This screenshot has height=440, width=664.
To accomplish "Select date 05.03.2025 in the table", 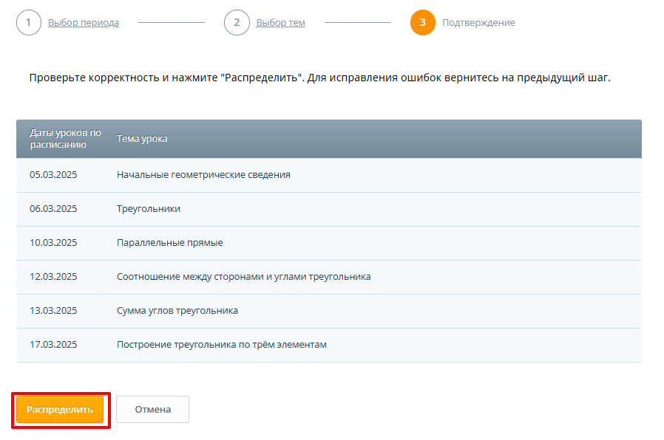I will point(53,175).
